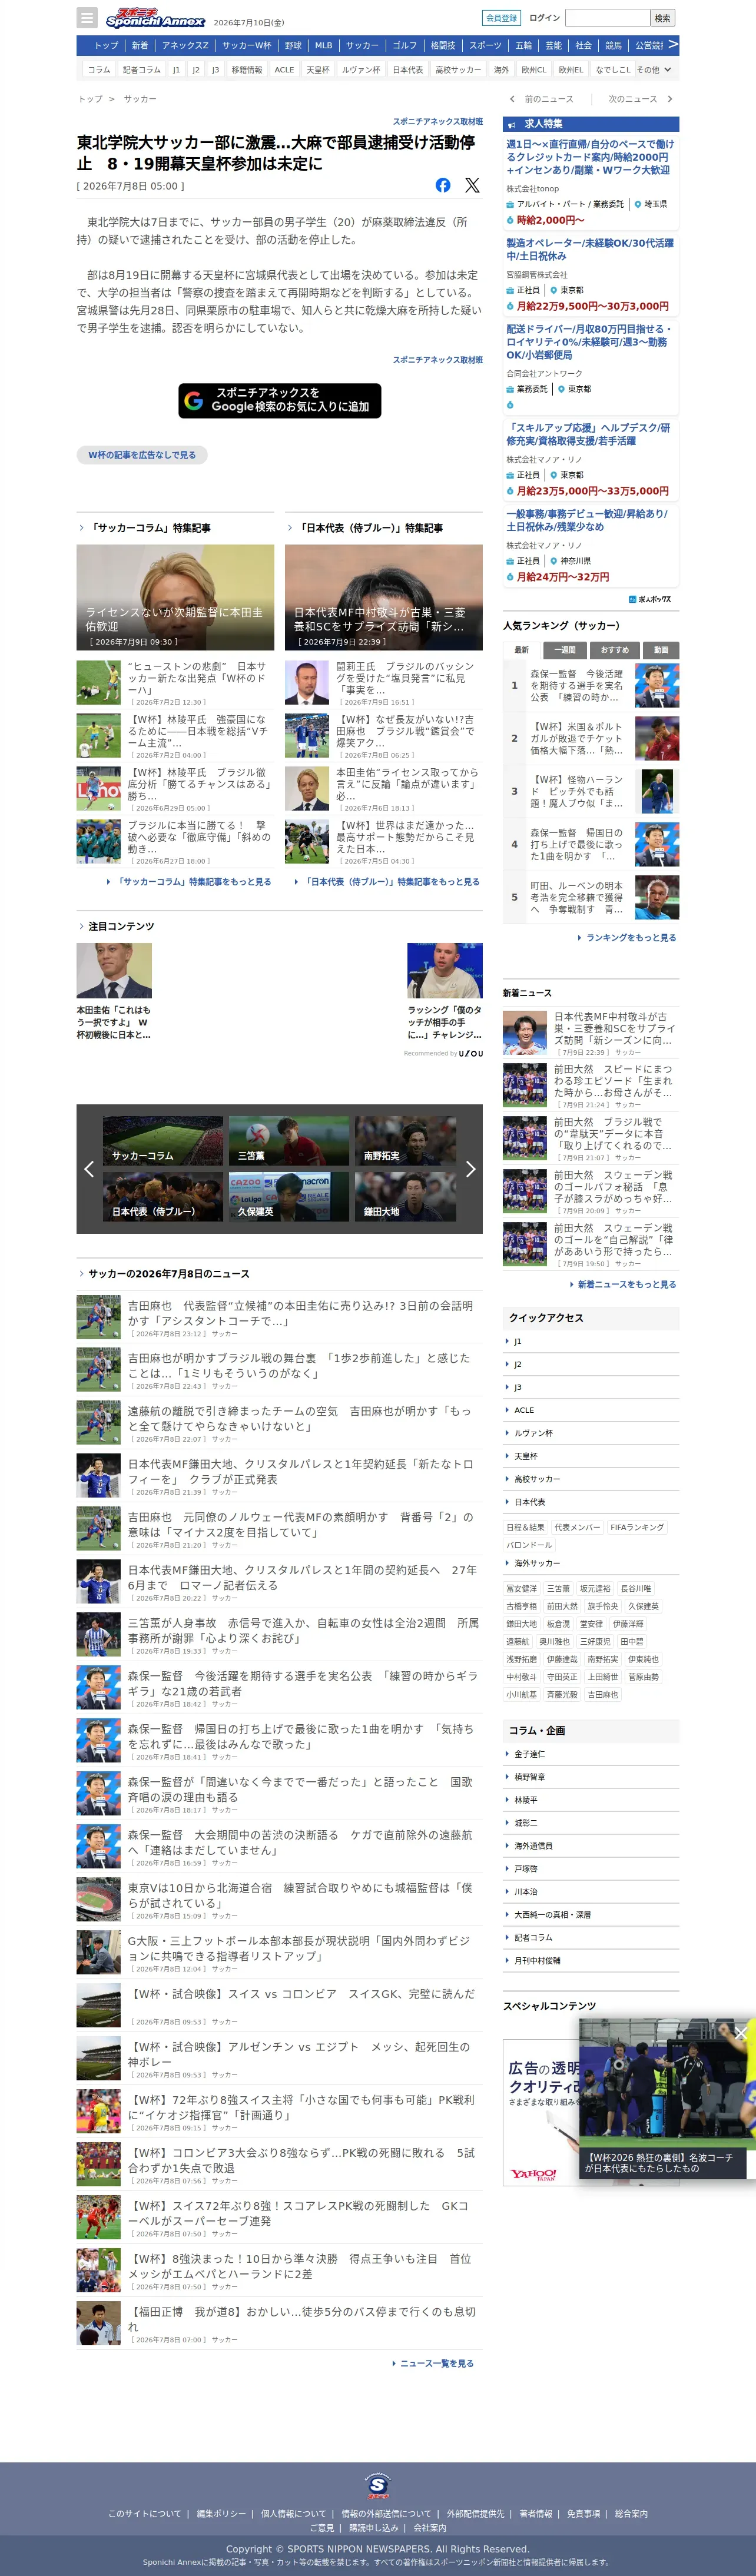Open 編集ポリシー footer link
756x2576 pixels.
coord(221,2513)
